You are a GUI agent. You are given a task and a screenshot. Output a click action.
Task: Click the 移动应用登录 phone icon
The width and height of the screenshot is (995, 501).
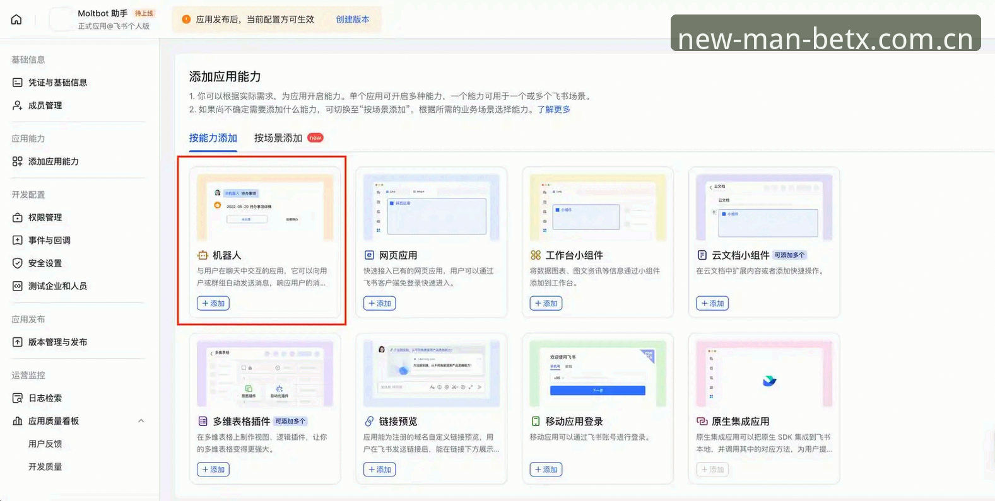[x=536, y=421]
